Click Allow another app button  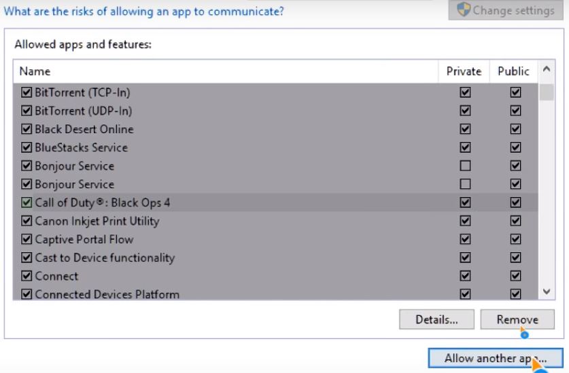[496, 358]
